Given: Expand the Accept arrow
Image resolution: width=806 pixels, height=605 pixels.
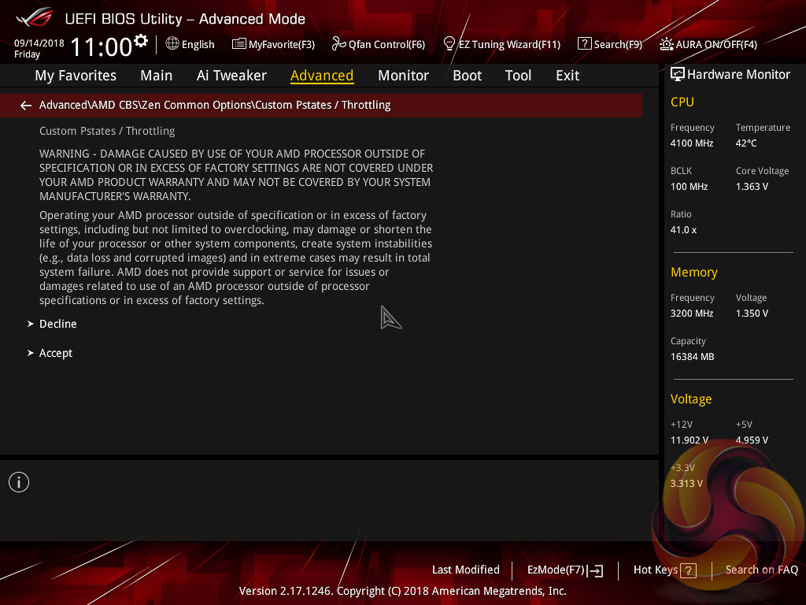Looking at the screenshot, I should coord(31,353).
